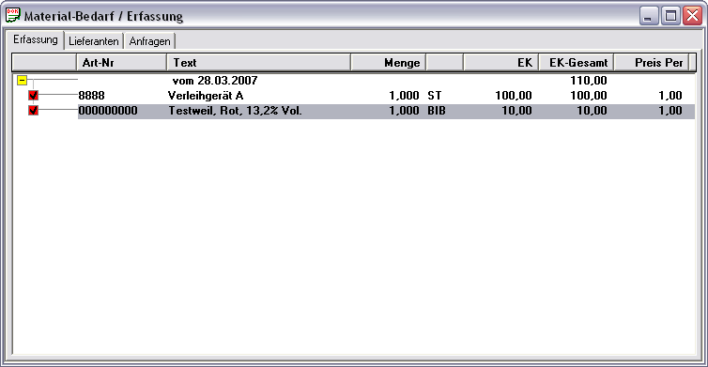This screenshot has height=367, width=708.
Task: Click the Text column header
Action: (x=259, y=63)
